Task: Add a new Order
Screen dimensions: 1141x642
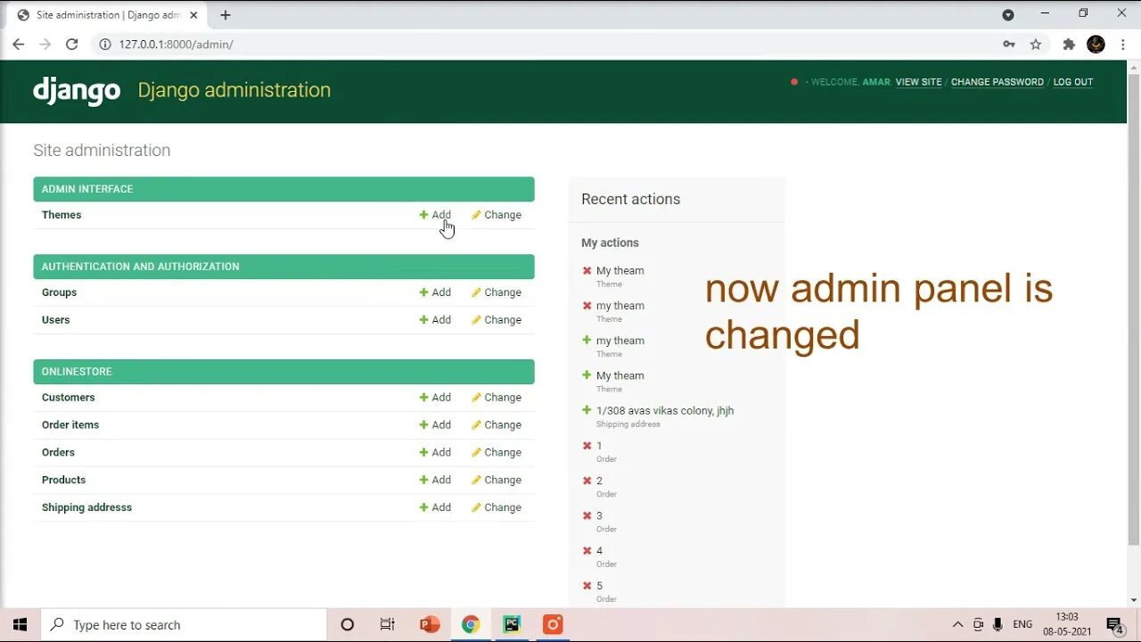Action: [x=435, y=453]
